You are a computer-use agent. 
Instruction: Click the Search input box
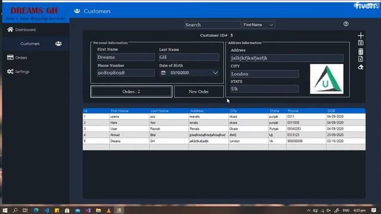click(213, 25)
